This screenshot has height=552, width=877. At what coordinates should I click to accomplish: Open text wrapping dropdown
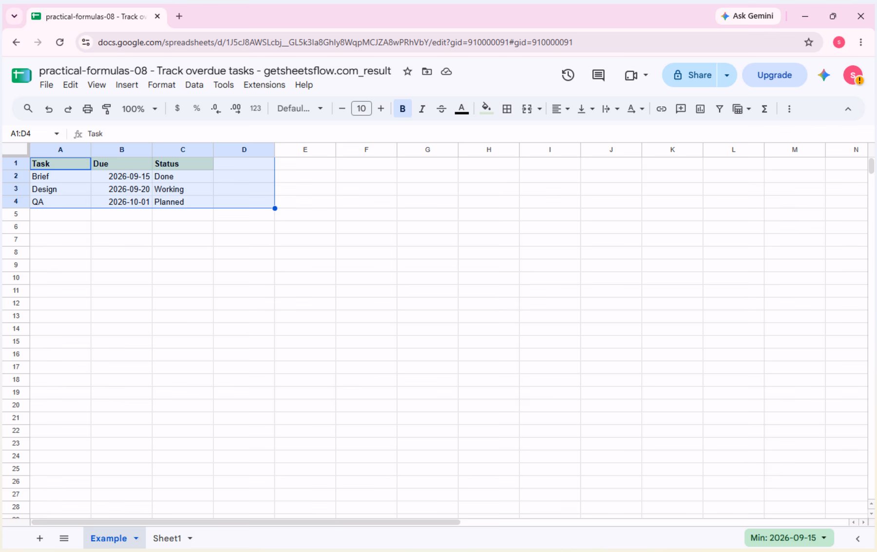click(610, 109)
